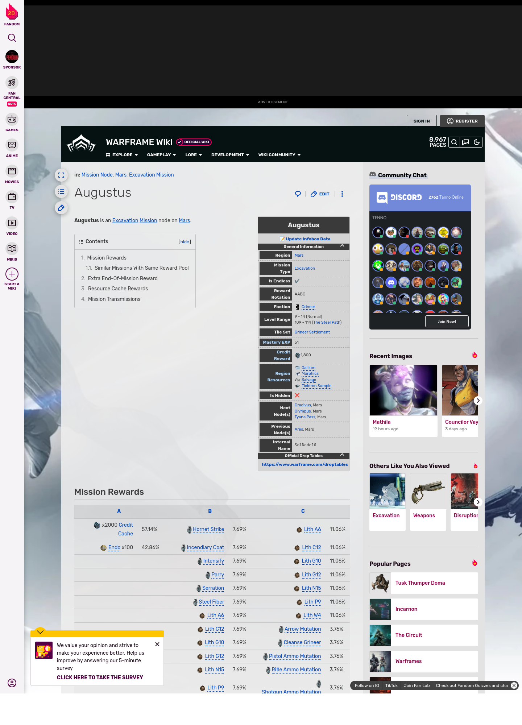Screen dimensions: 522x725
Task: Open search in the left sidebar
Action: pos(12,38)
